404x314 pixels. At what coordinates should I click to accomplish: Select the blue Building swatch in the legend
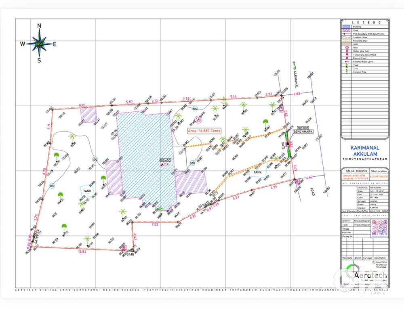347,27
